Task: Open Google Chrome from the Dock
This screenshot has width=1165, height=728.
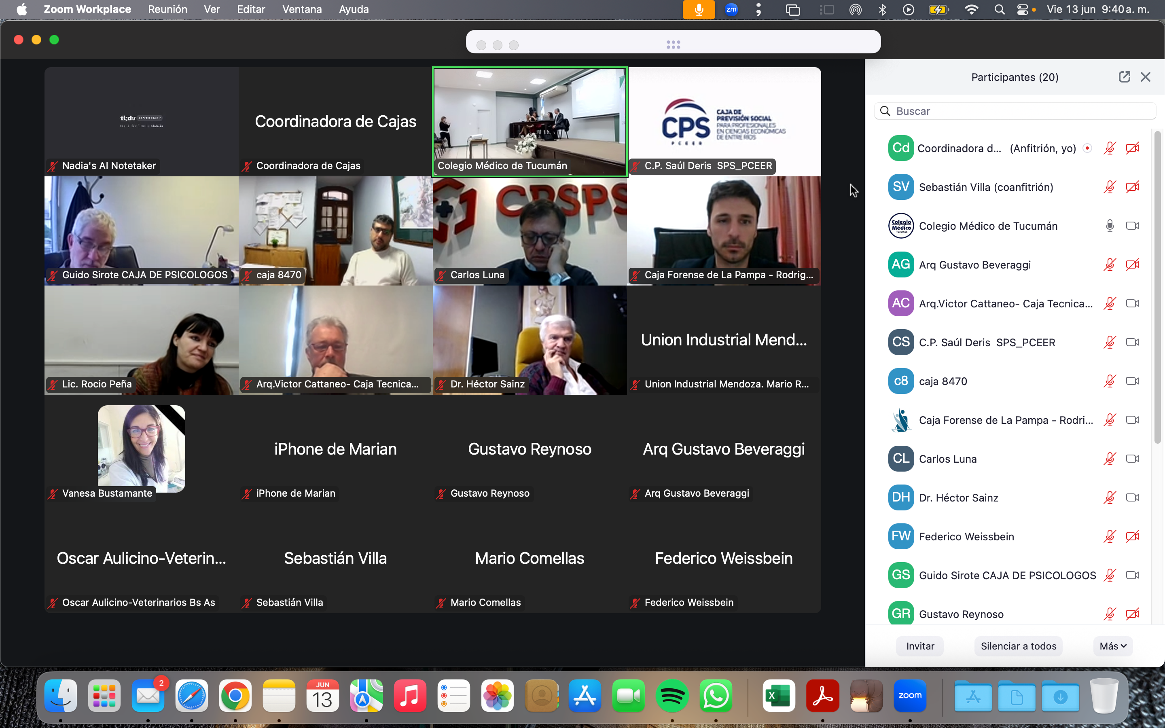Action: click(235, 696)
